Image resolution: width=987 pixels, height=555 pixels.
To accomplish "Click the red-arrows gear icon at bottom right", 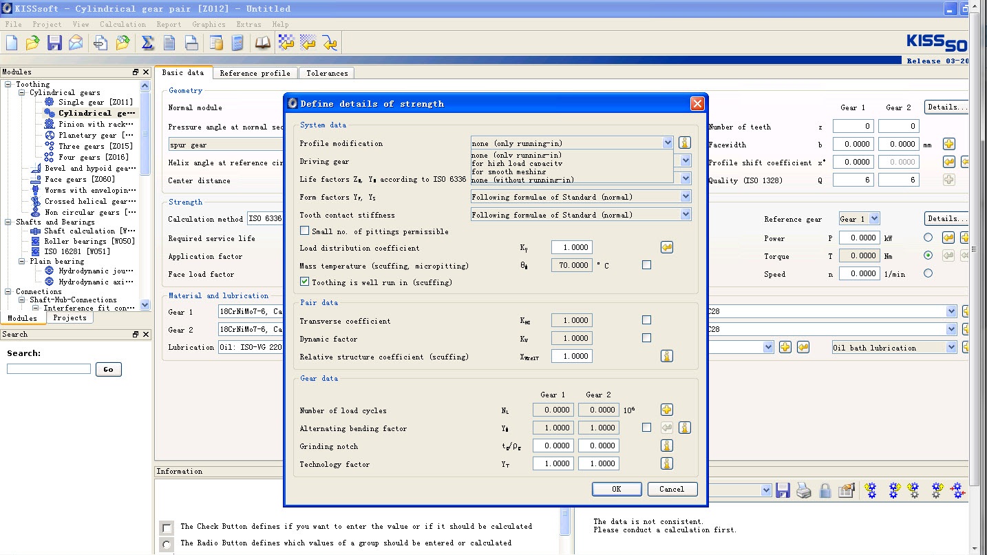I will pos(957,490).
